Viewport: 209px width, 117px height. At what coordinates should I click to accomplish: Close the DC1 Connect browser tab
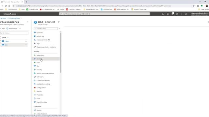[22, 2]
